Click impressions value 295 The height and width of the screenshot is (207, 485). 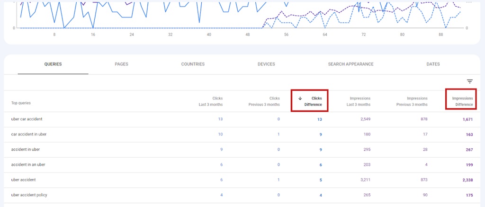pyautogui.click(x=367, y=150)
